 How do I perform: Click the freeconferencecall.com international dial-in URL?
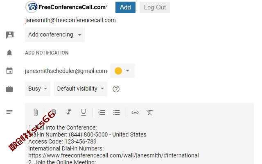point(113,155)
